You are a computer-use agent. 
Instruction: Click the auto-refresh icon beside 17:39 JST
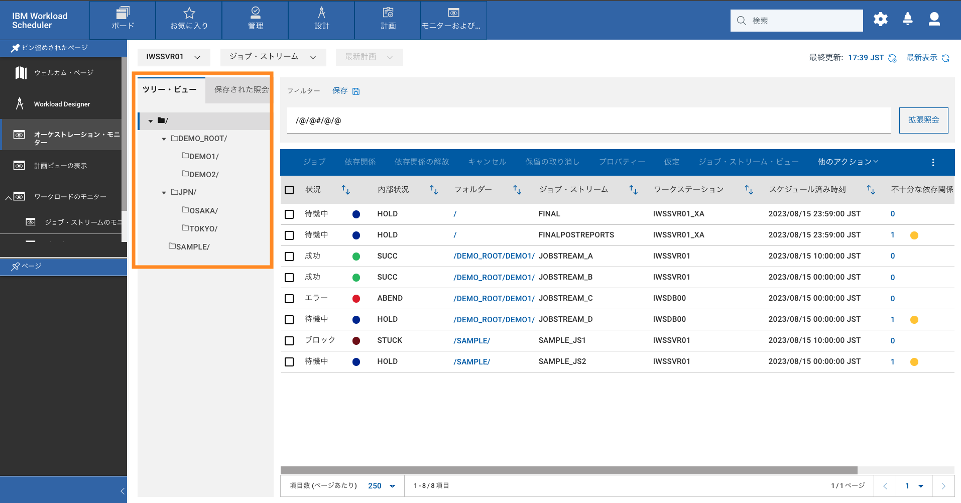click(x=892, y=58)
